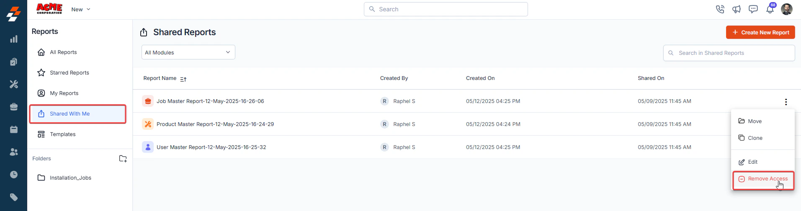Focus the global Search field
Image resolution: width=801 pixels, height=211 pixels.
coord(446,9)
